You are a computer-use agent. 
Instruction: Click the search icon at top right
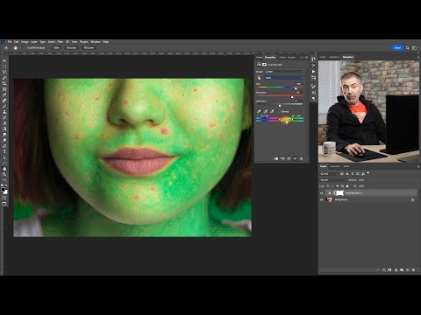(408, 48)
